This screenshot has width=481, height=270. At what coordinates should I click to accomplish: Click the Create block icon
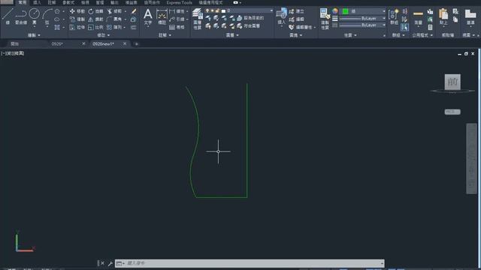296,11
